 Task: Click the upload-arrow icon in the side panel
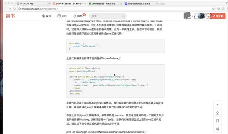[218, 113]
